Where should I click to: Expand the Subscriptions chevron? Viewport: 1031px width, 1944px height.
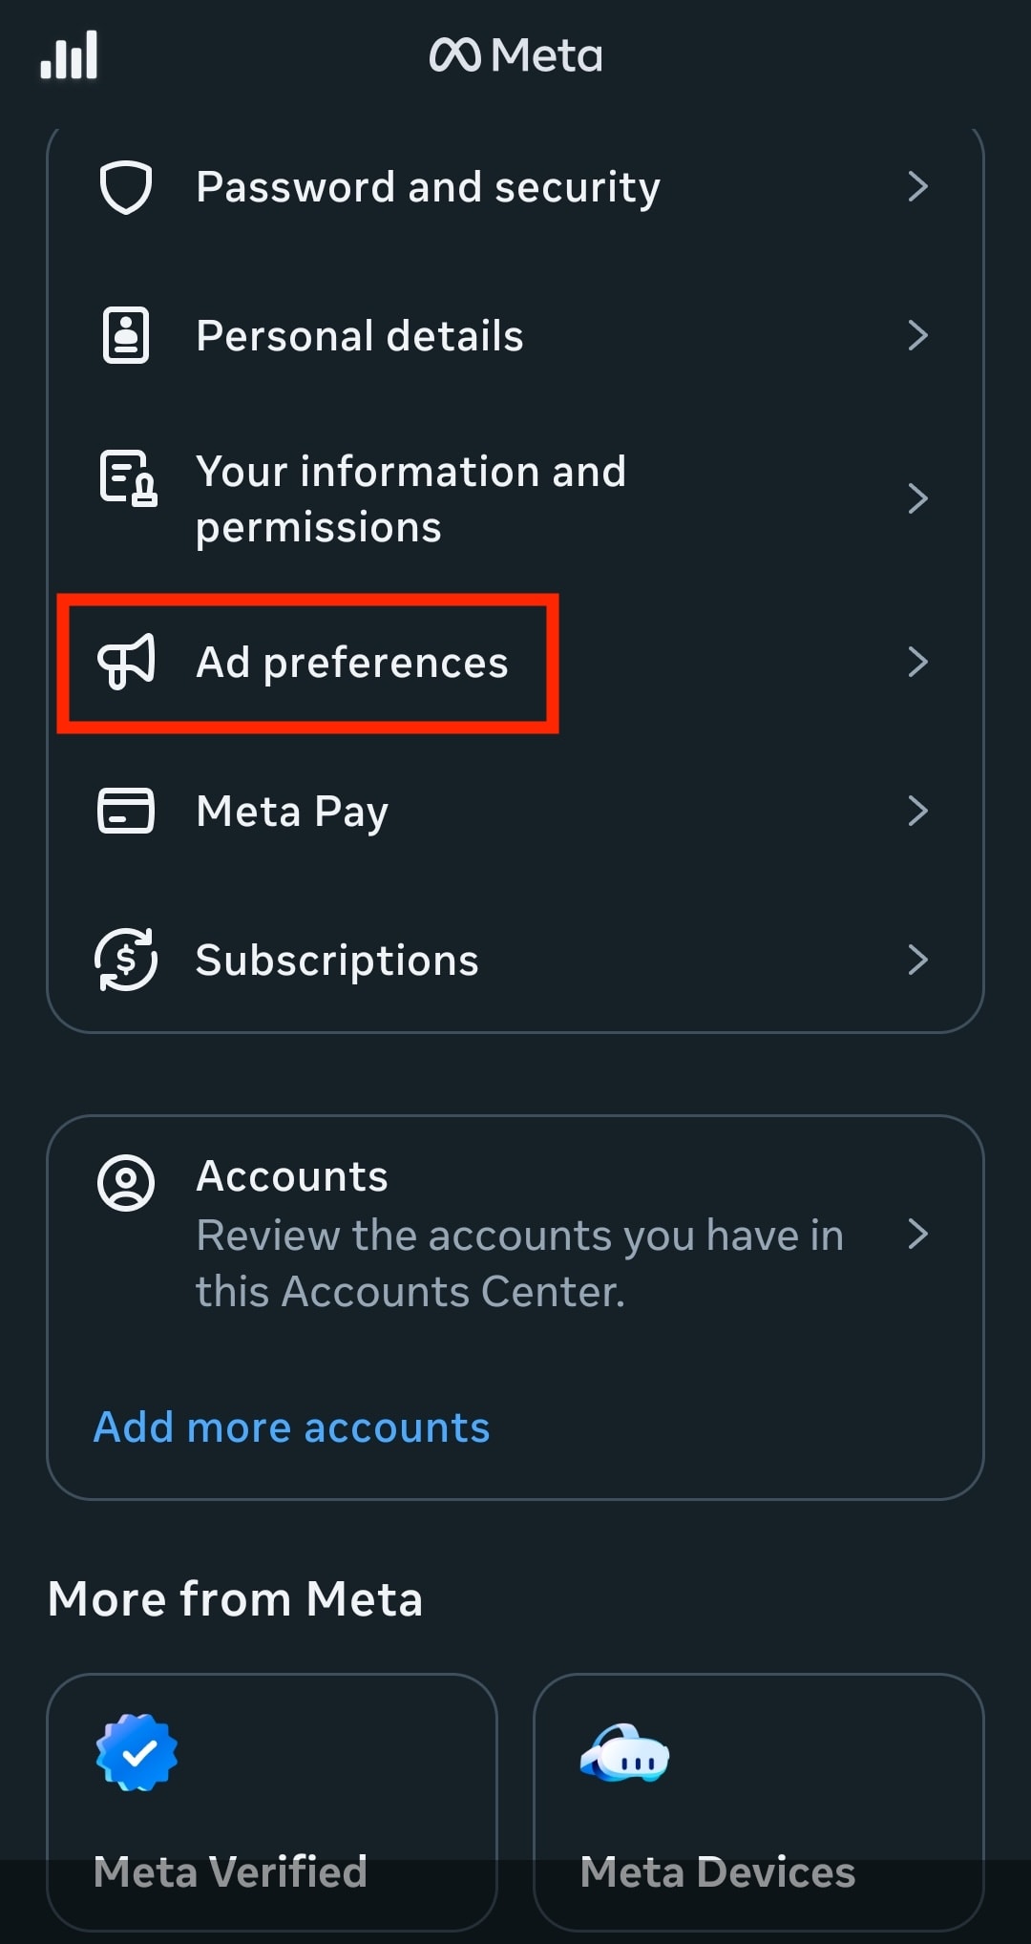pos(917,960)
